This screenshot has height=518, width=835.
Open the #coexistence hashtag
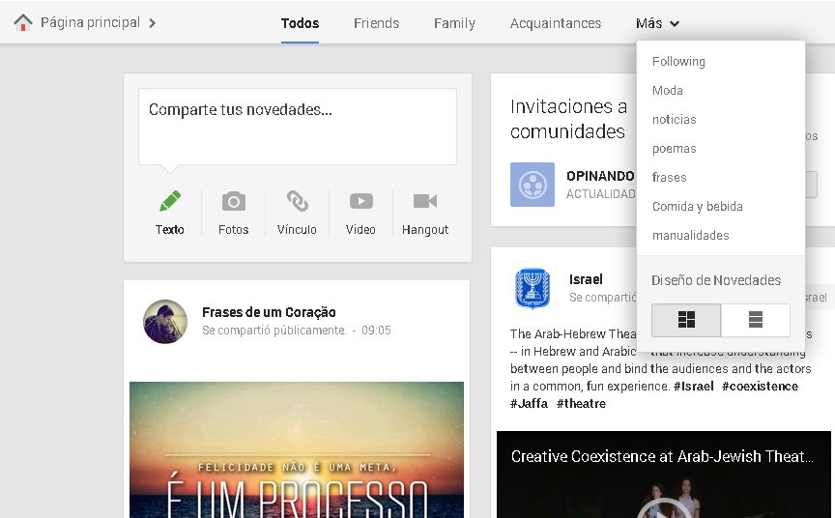click(760, 386)
